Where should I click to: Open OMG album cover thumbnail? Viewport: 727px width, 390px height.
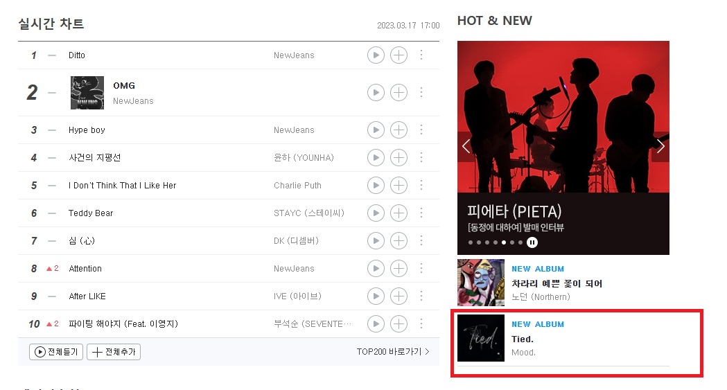point(87,93)
